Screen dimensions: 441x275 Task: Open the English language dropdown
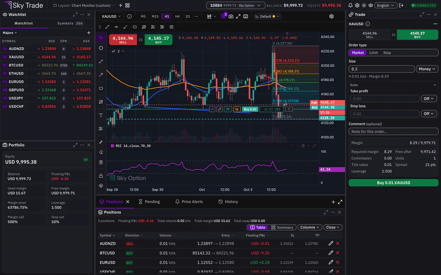pyautogui.click(x=386, y=5)
